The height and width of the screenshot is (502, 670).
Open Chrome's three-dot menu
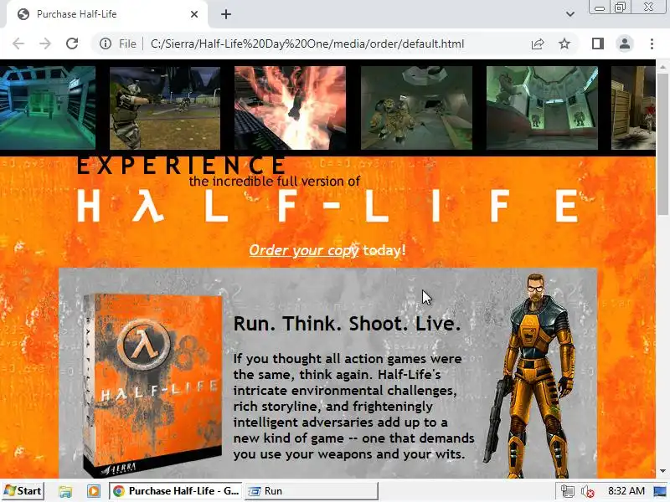[x=652, y=44]
